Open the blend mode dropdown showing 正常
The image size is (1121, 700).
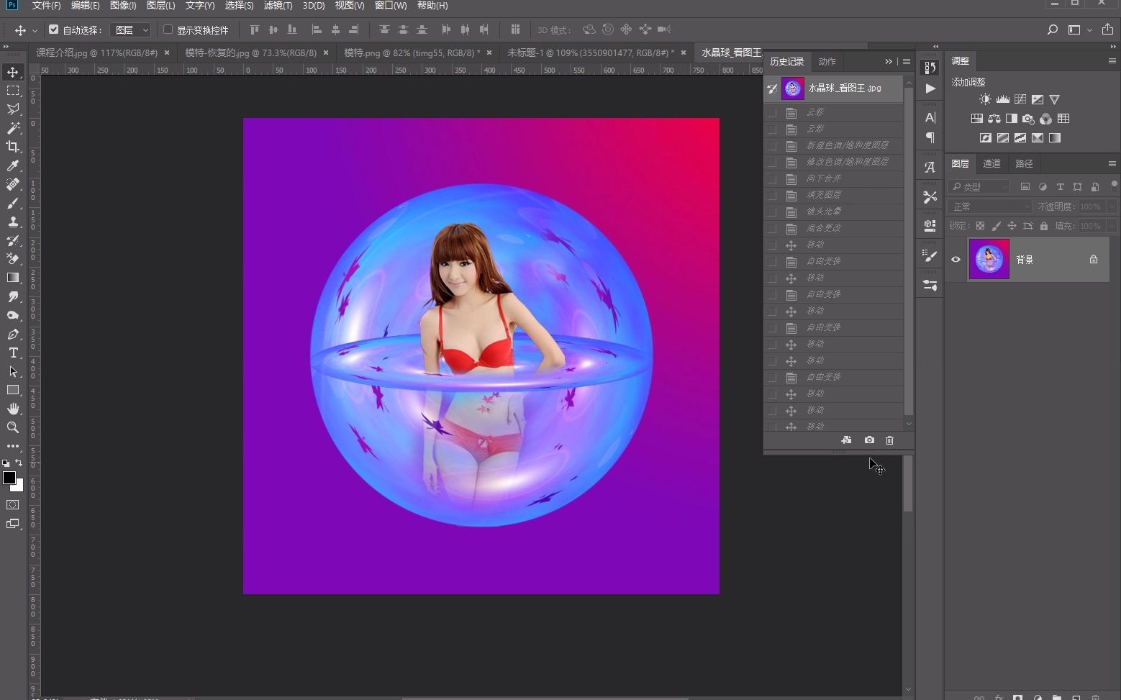pos(989,206)
